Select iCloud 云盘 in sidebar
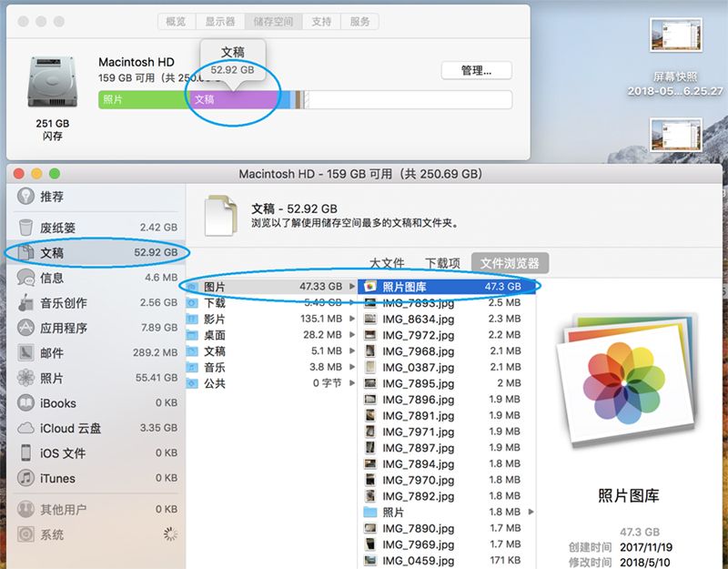The width and height of the screenshot is (728, 569). 70,428
